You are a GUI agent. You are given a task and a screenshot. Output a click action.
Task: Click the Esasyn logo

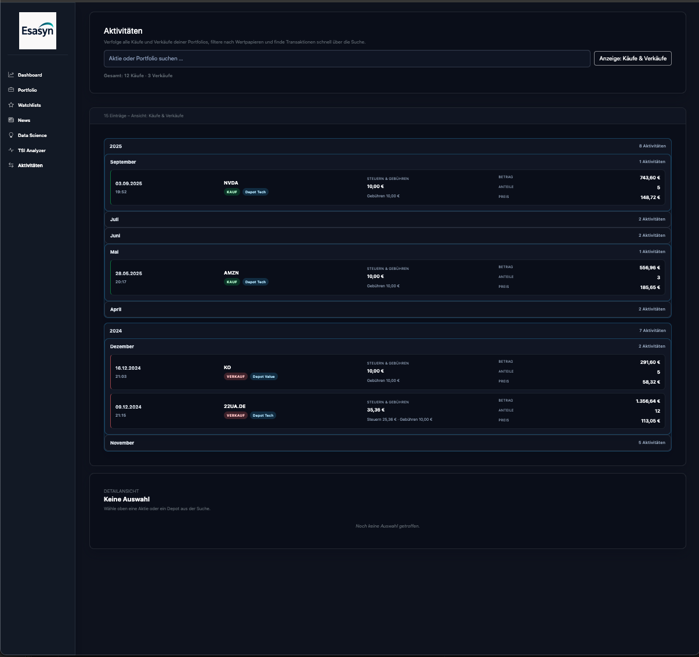click(x=38, y=31)
